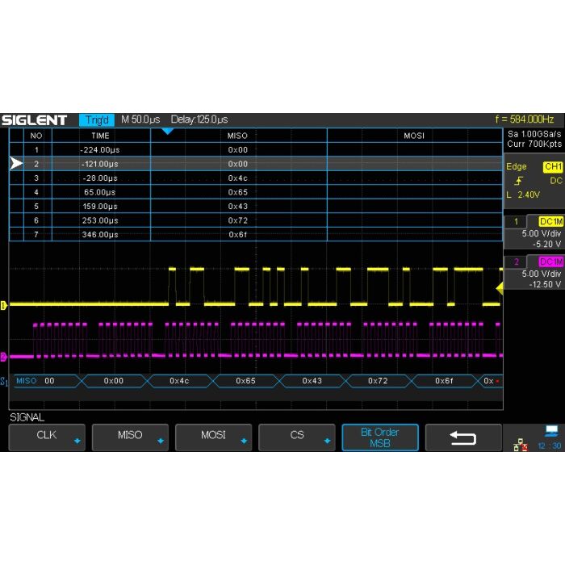565x565 pixels.
Task: Click the blue trigger position marker triangle
Action: click(167, 131)
